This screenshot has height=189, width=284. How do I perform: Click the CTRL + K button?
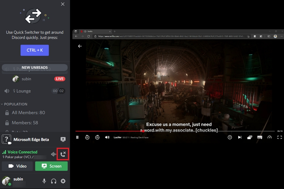click(34, 50)
